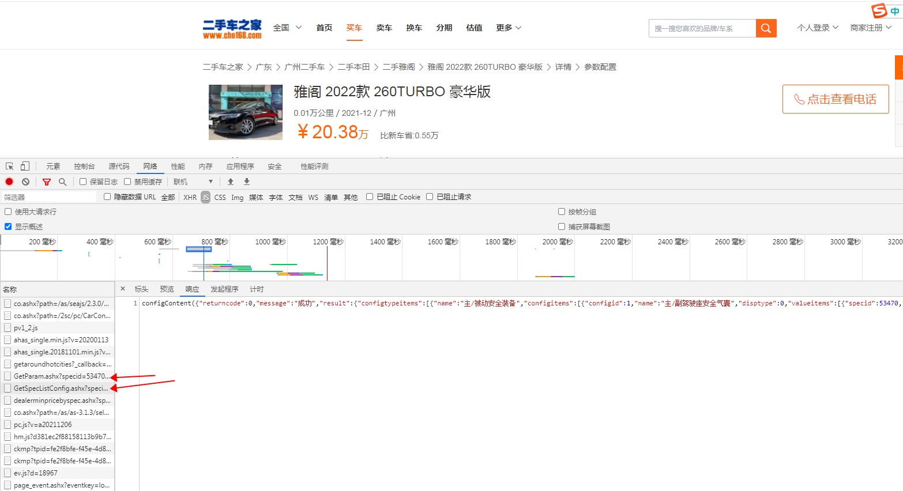The width and height of the screenshot is (903, 491).
Task: Select the inspect element cursor icon
Action: click(x=9, y=165)
